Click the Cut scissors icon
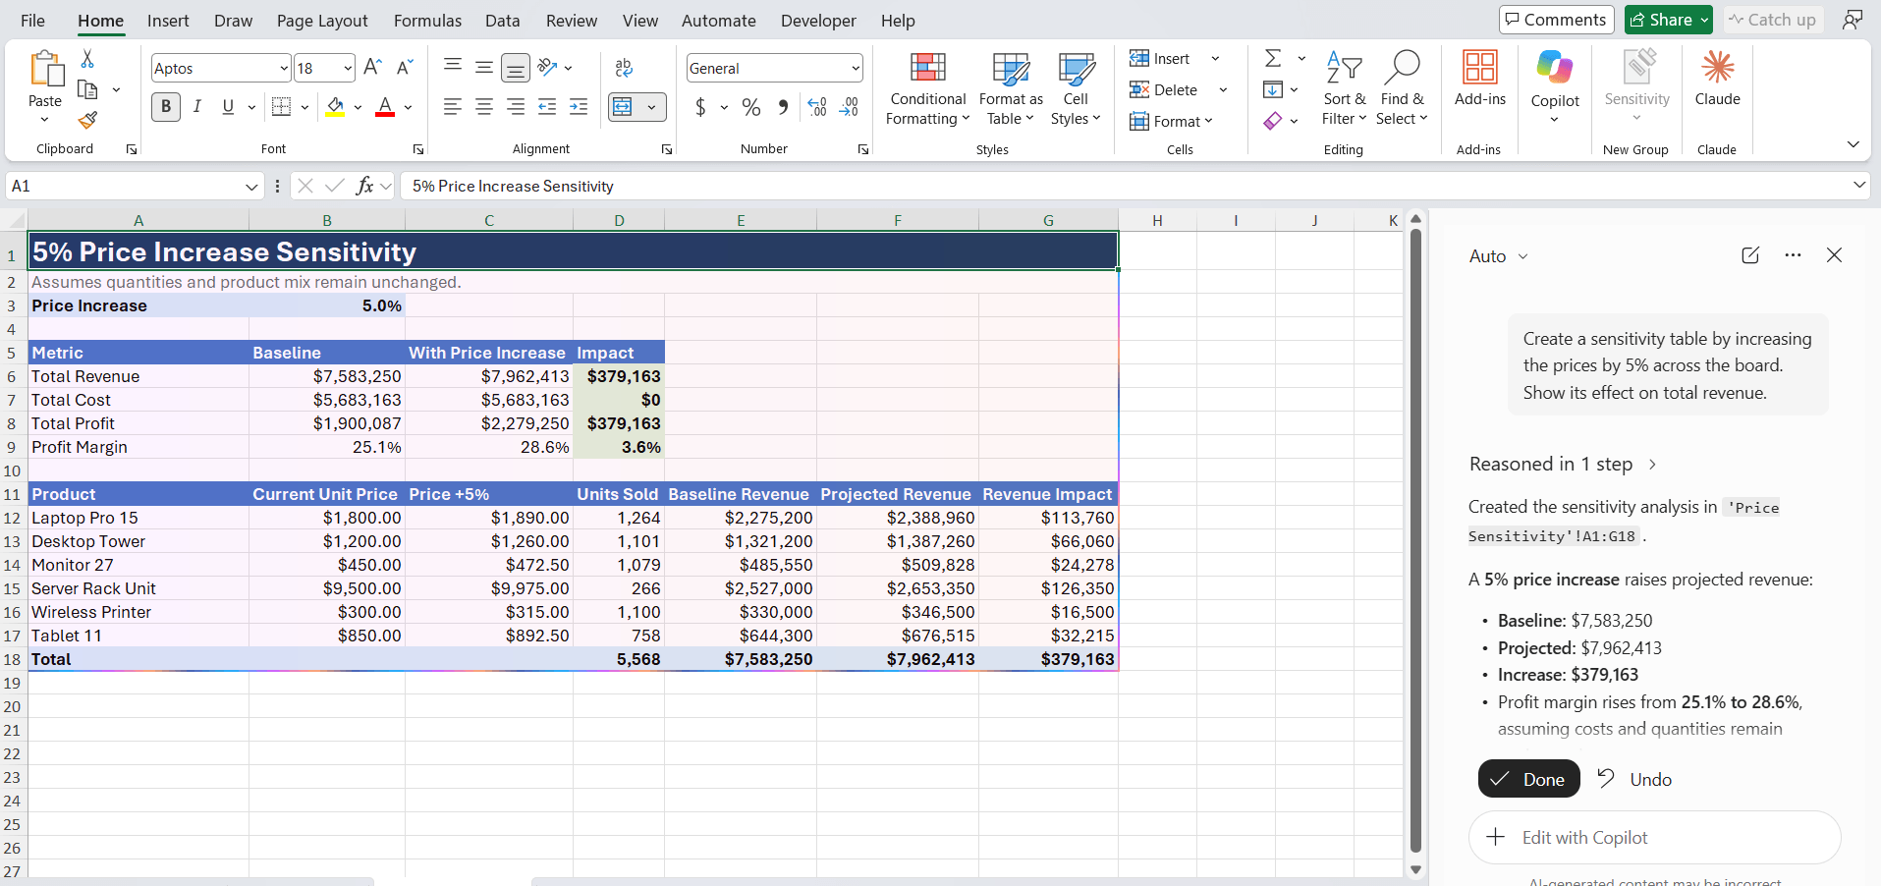 [87, 59]
